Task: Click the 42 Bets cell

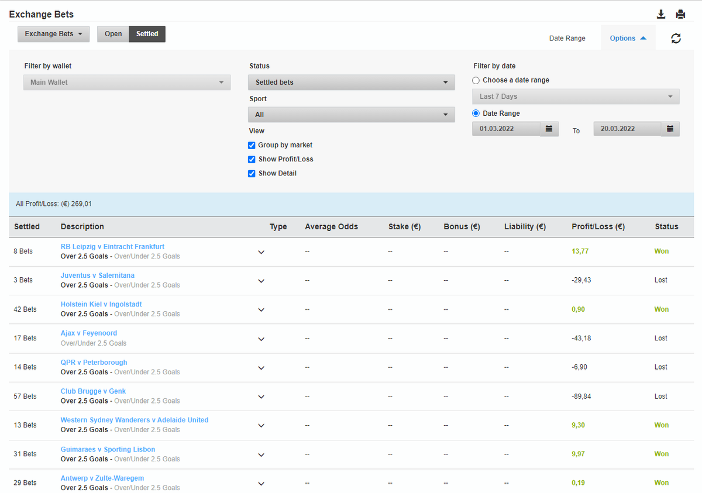Action: click(x=25, y=309)
